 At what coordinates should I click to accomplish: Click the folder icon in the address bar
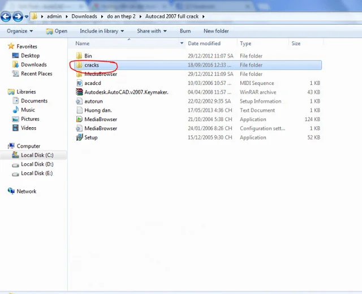coord(35,16)
